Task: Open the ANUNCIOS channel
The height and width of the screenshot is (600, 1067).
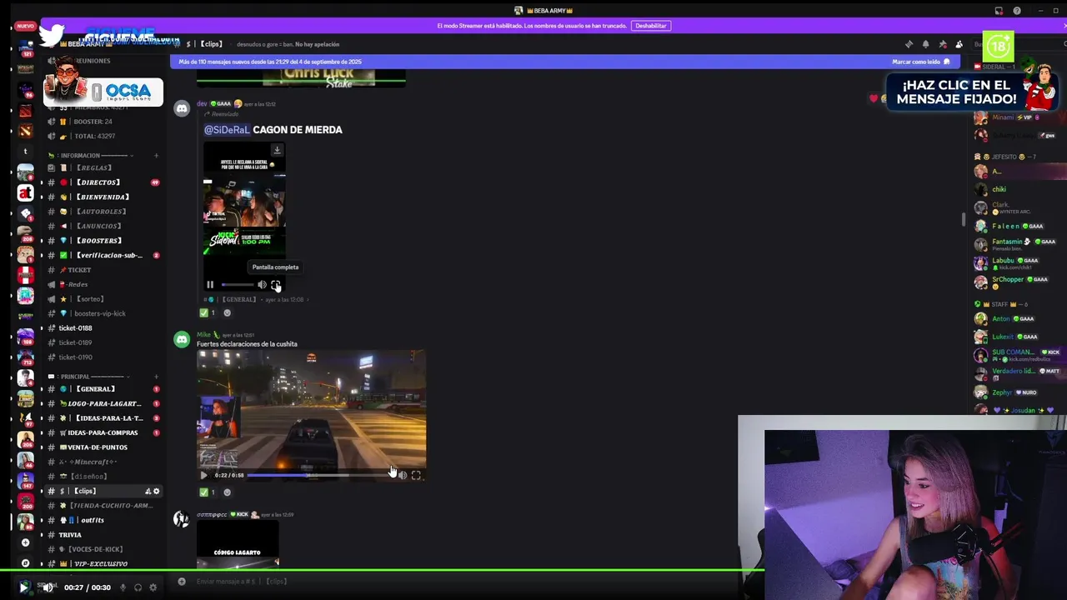Action: tap(103, 226)
